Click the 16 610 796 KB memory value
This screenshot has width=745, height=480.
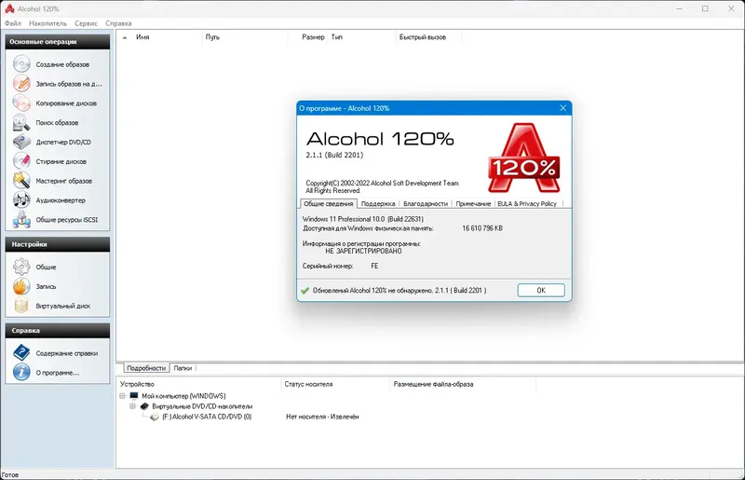pyautogui.click(x=482, y=228)
